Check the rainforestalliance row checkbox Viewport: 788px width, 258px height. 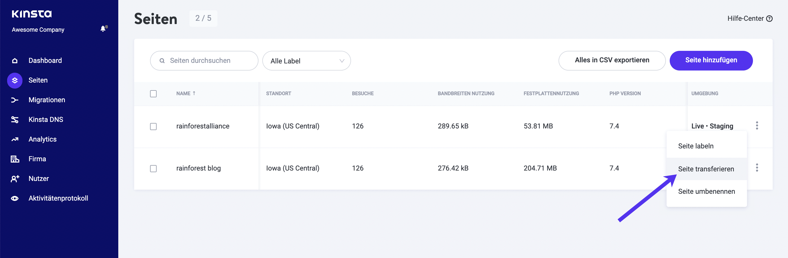[153, 127]
